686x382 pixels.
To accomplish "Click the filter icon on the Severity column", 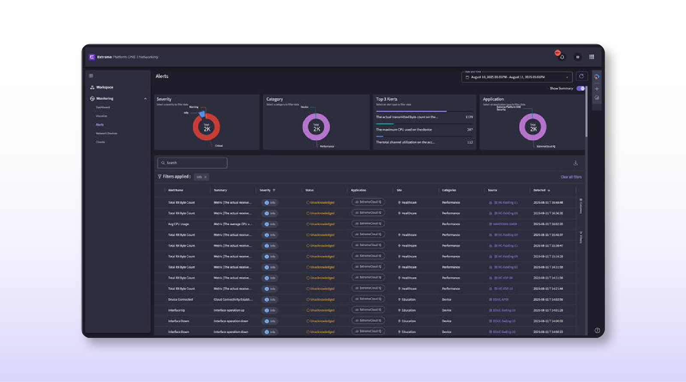I will 274,190.
